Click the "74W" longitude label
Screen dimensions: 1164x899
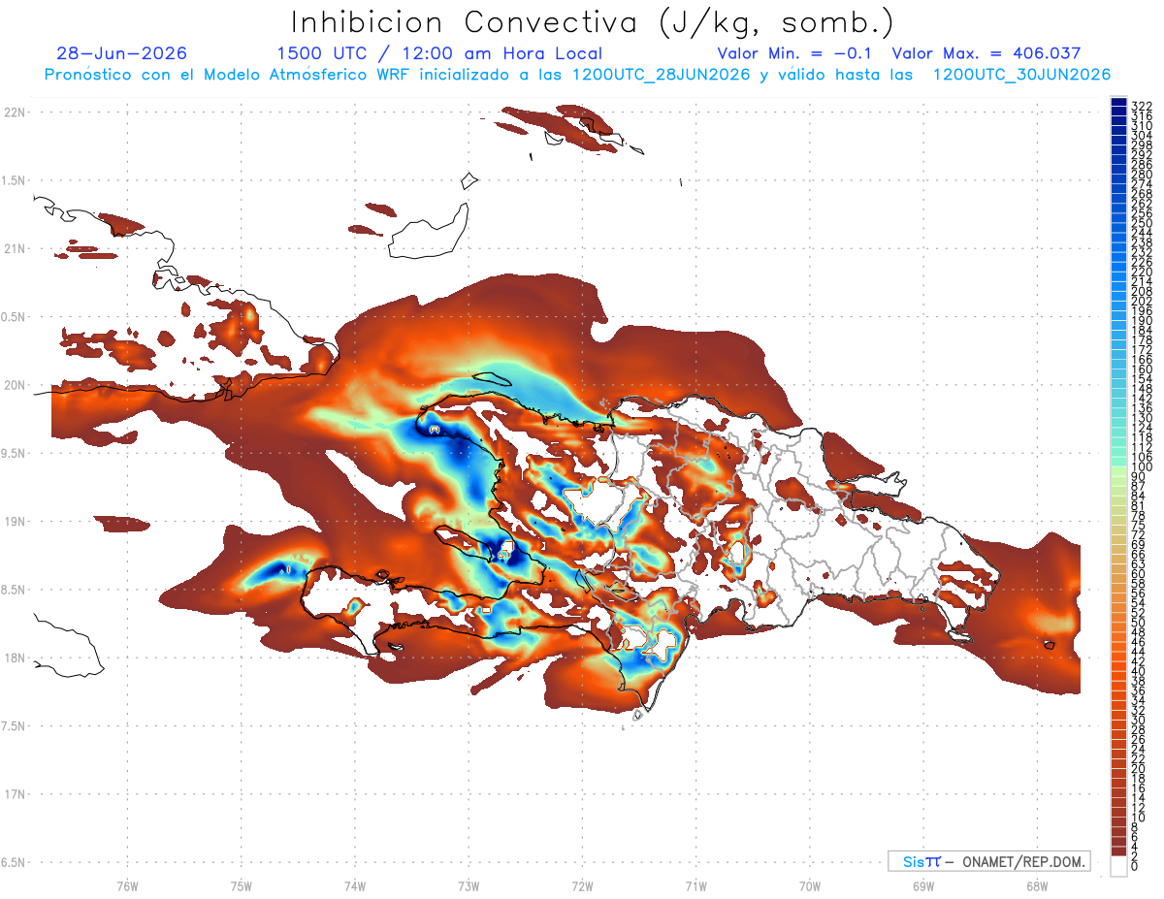pos(355,884)
